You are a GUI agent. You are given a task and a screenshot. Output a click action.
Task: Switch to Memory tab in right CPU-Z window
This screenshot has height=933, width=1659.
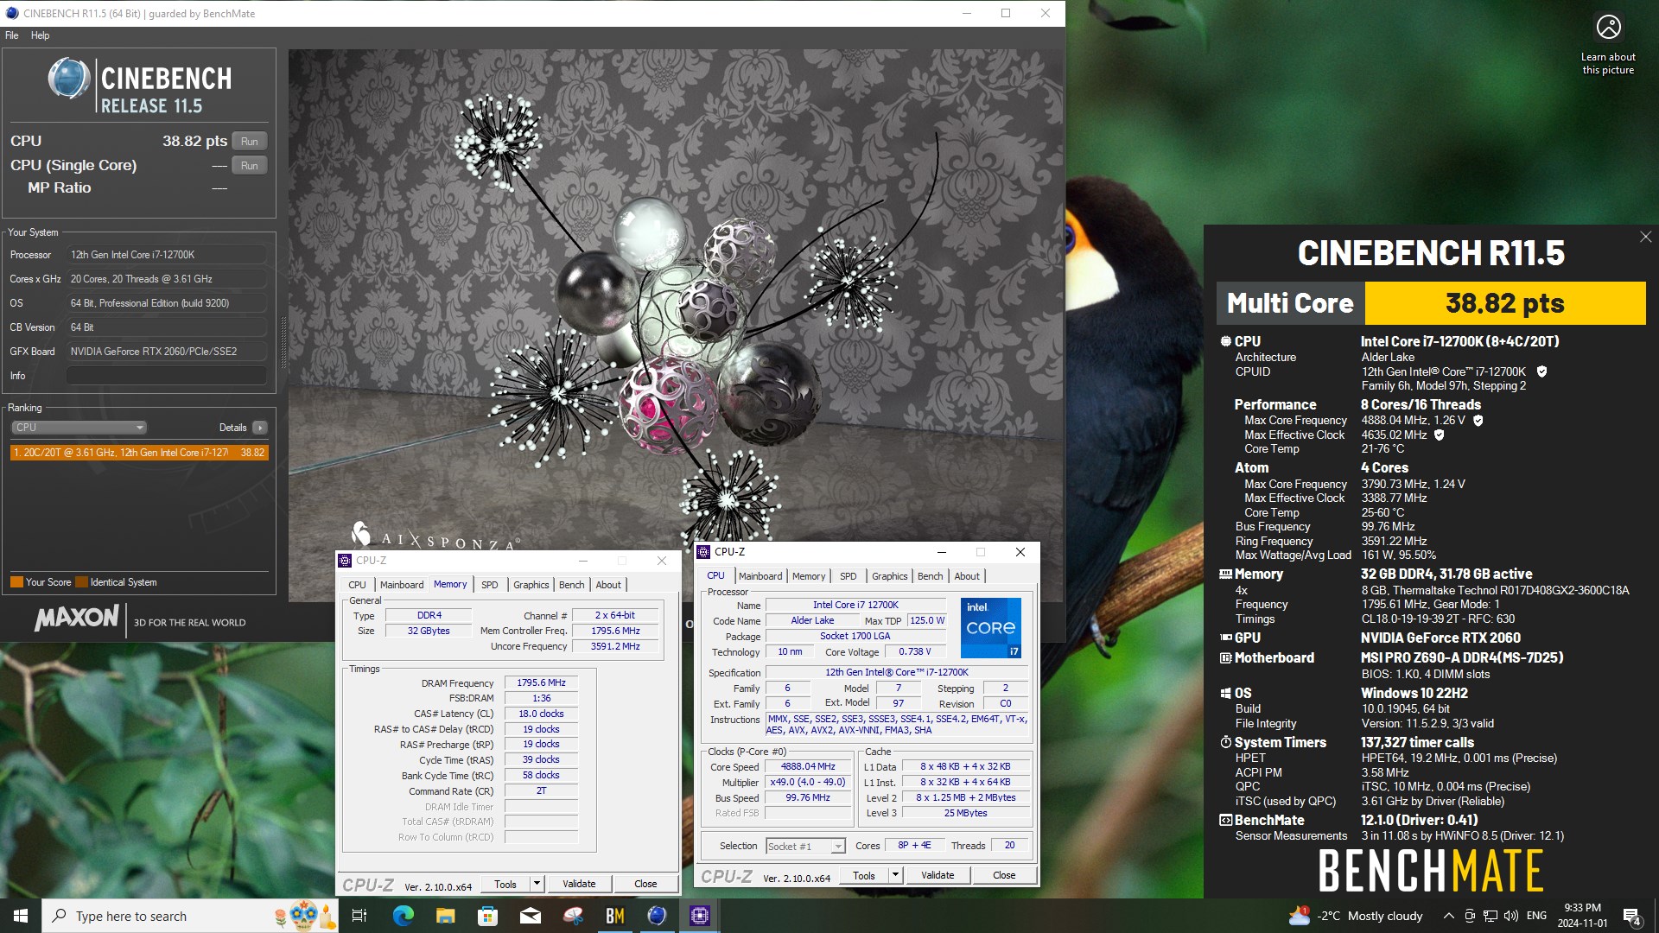809,576
